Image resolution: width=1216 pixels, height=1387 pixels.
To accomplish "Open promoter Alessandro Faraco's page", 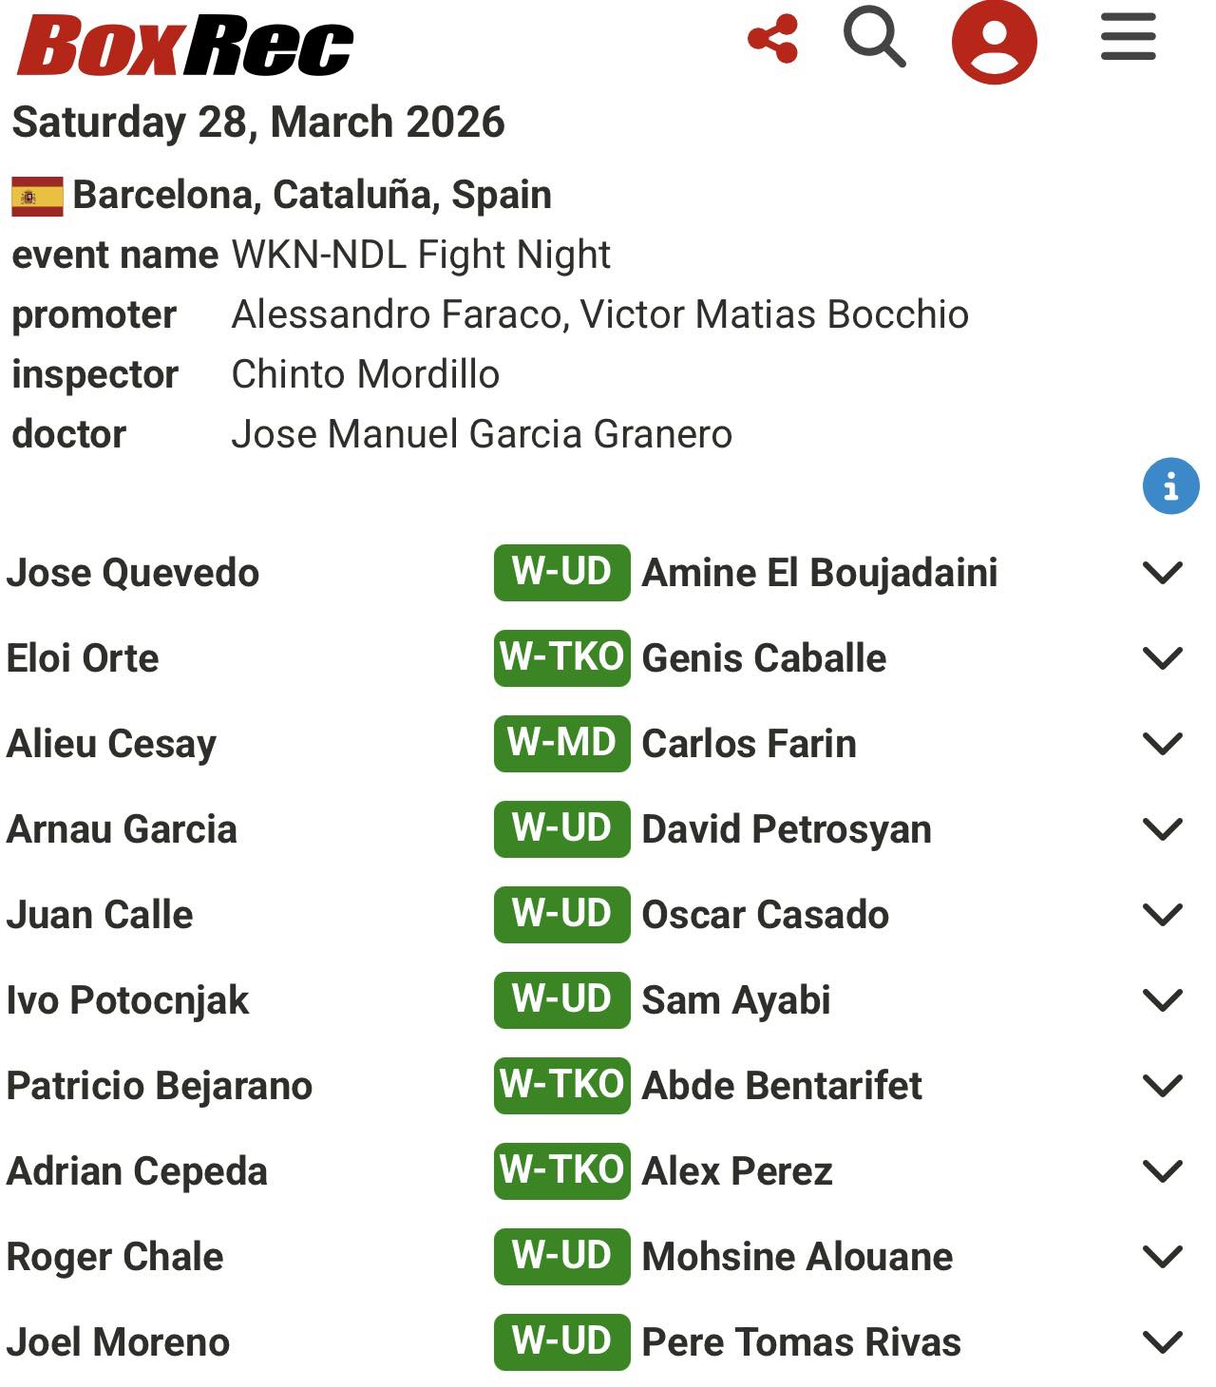I will pyautogui.click(x=399, y=314).
